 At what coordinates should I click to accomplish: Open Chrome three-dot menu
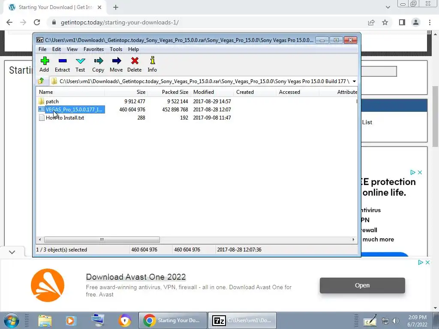tap(430, 22)
